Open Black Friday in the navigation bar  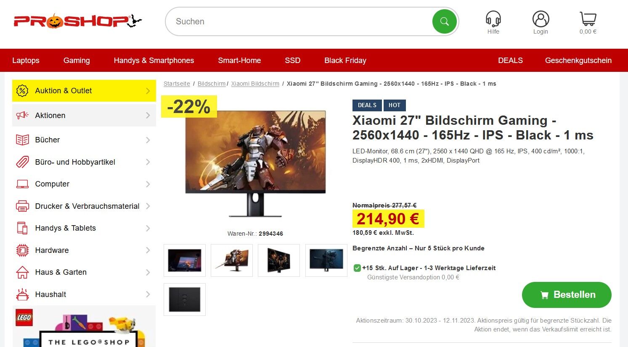(345, 60)
